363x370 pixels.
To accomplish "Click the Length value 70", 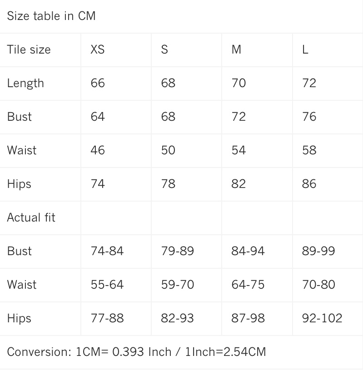I will click(x=239, y=83).
